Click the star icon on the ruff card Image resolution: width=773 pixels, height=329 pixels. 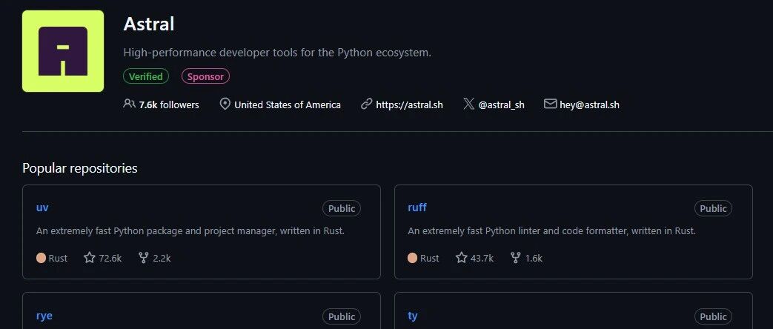click(461, 257)
